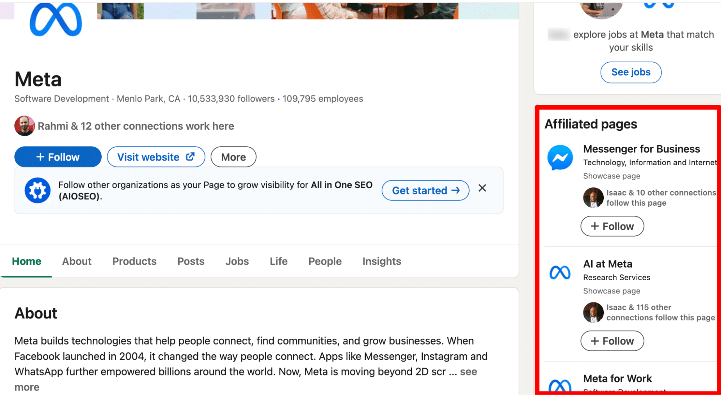
Task: Click 'Isaac & 115 other connections follow this page'
Action: (660, 313)
